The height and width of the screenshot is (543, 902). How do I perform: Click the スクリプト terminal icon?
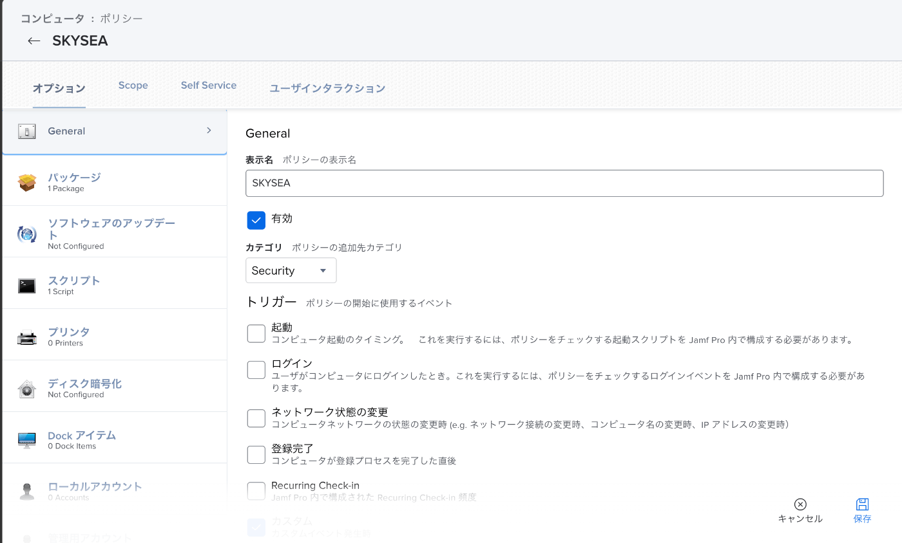point(26,286)
